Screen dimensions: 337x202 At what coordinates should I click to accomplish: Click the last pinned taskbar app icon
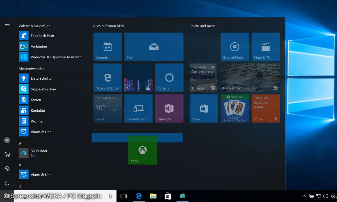click(x=183, y=196)
